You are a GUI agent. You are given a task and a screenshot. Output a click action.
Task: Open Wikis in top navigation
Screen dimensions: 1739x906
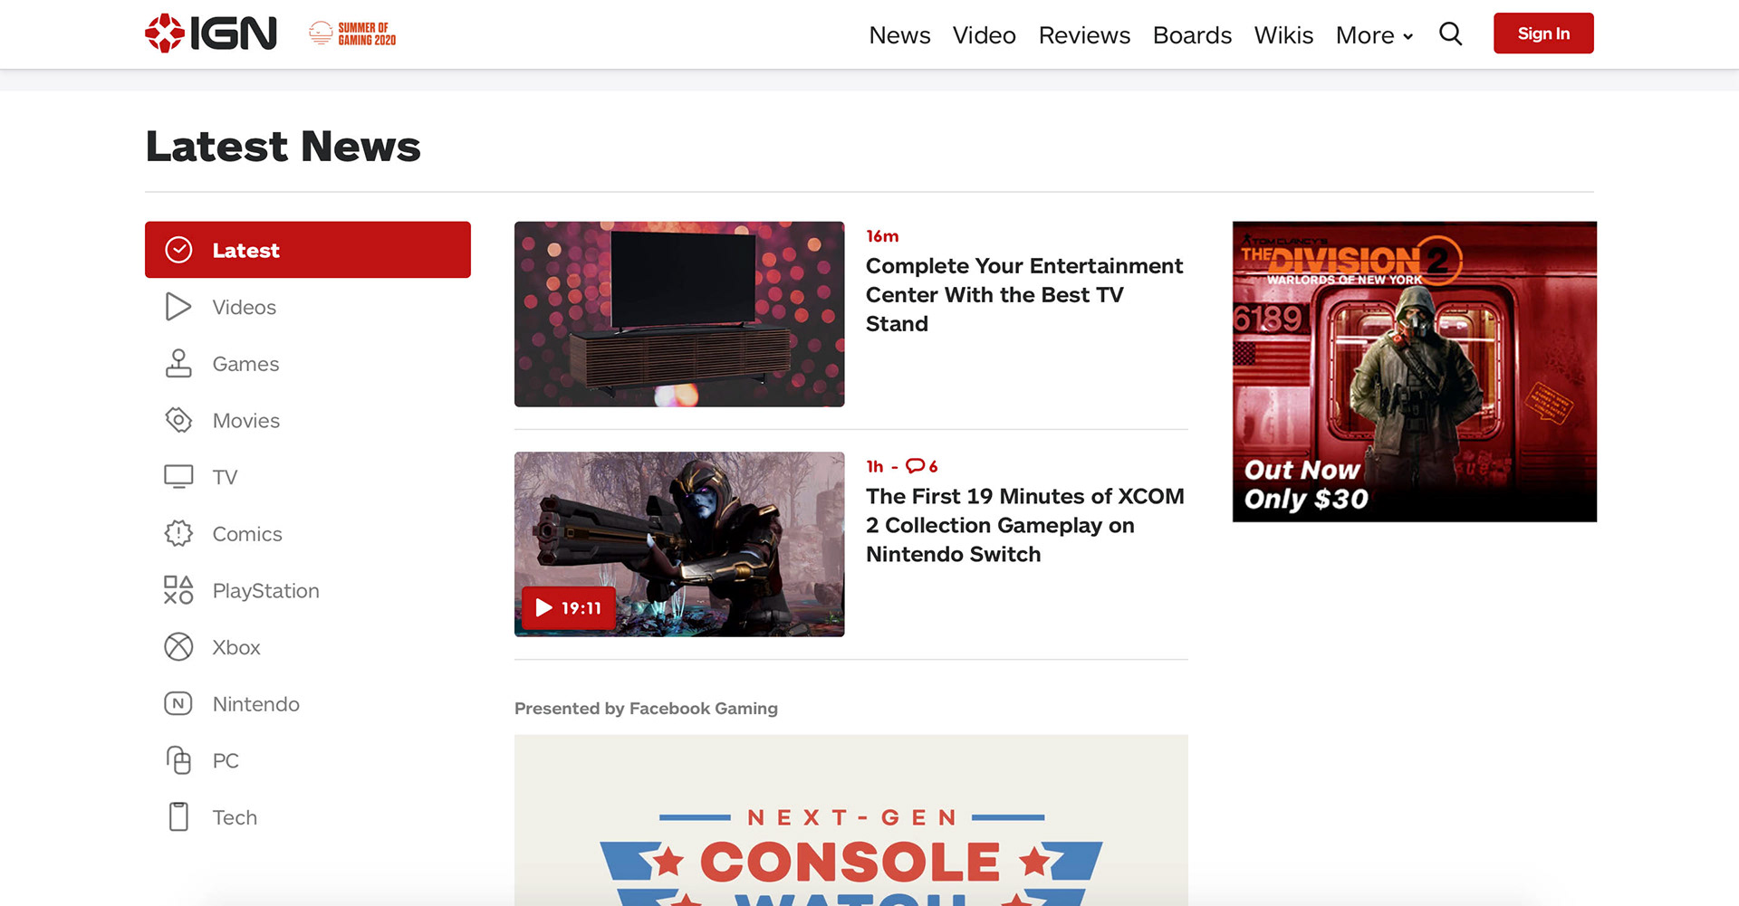[1283, 35]
